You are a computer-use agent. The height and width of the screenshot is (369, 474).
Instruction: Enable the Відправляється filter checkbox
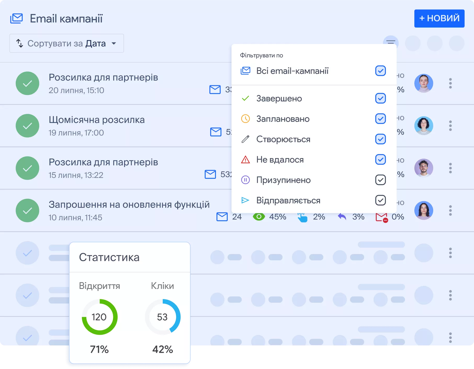pos(381,200)
